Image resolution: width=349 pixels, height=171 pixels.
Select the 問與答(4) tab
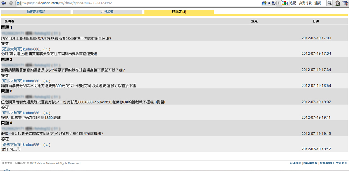(x=179, y=12)
